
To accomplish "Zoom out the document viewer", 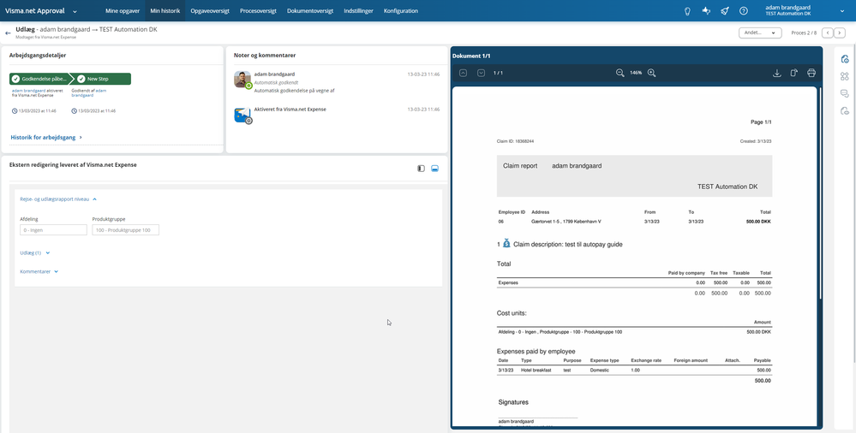I will [x=620, y=73].
